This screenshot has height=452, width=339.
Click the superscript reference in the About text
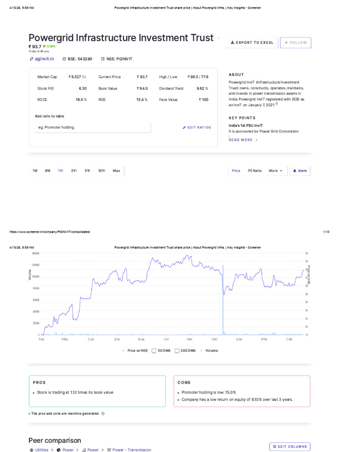(276, 104)
